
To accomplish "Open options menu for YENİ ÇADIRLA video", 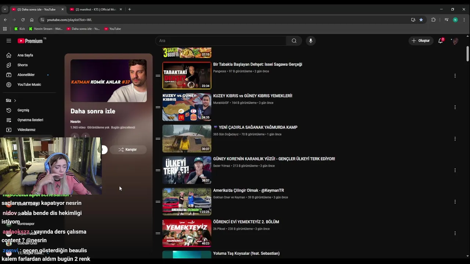I will pos(455,139).
